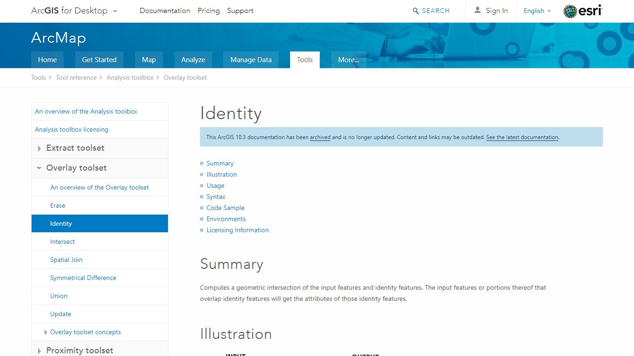Expand the Extract toolset section
The image size is (634, 356).
click(39, 148)
